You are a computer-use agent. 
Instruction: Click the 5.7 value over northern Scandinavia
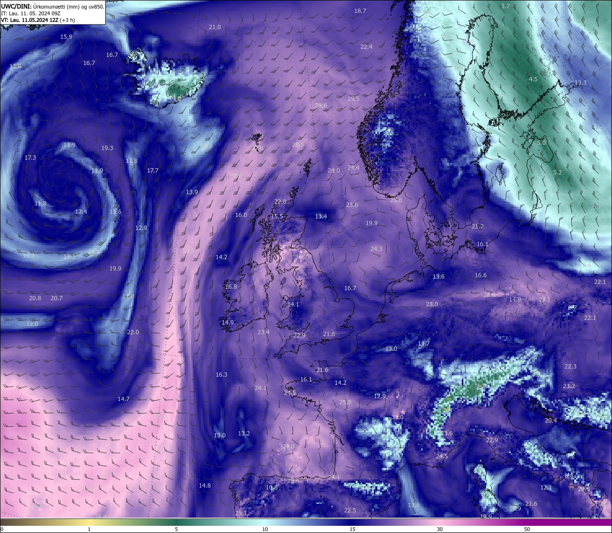tap(505, 6)
